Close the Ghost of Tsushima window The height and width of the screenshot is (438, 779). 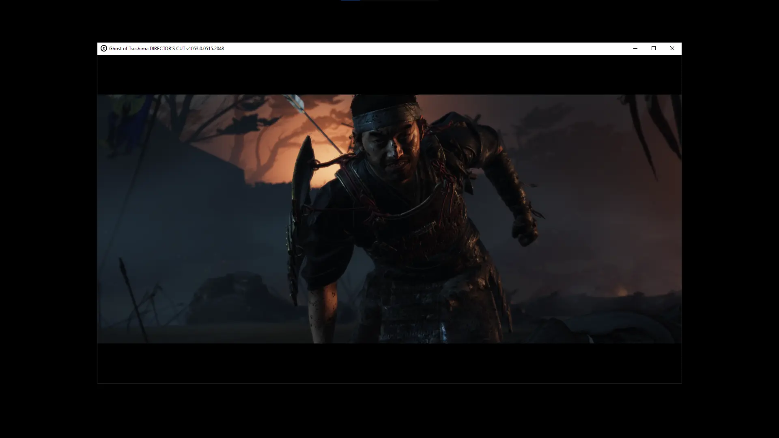(672, 48)
